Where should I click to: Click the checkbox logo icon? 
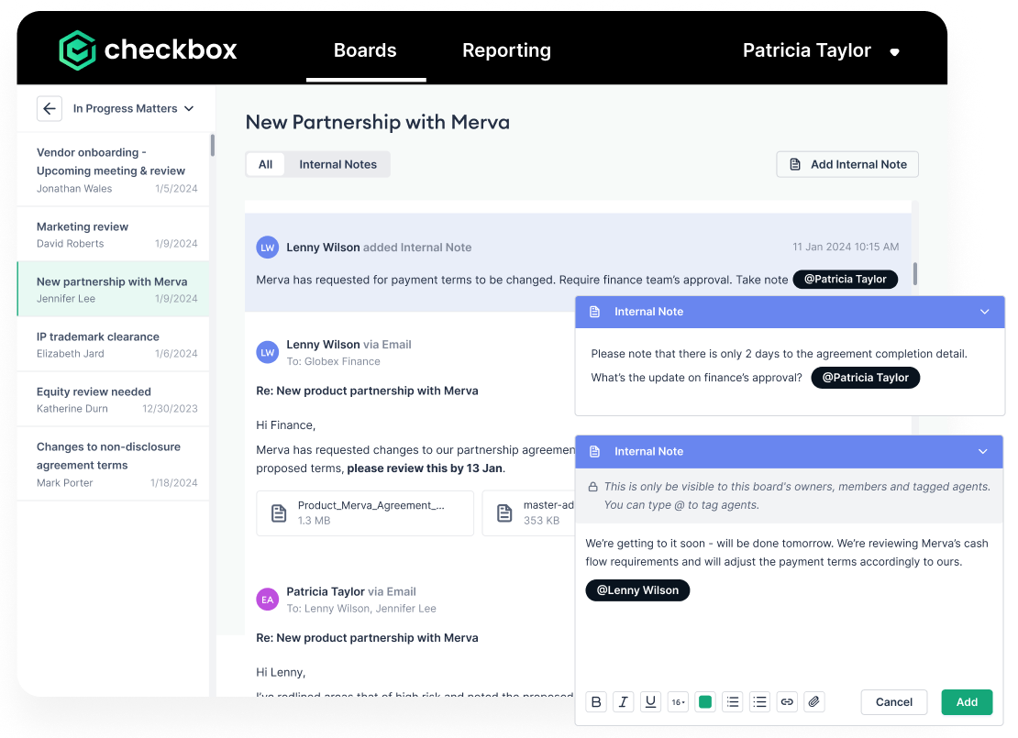click(x=77, y=50)
